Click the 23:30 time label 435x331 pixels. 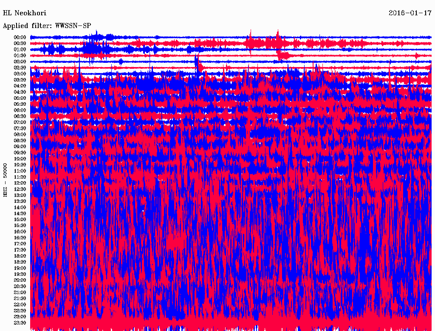point(20,323)
